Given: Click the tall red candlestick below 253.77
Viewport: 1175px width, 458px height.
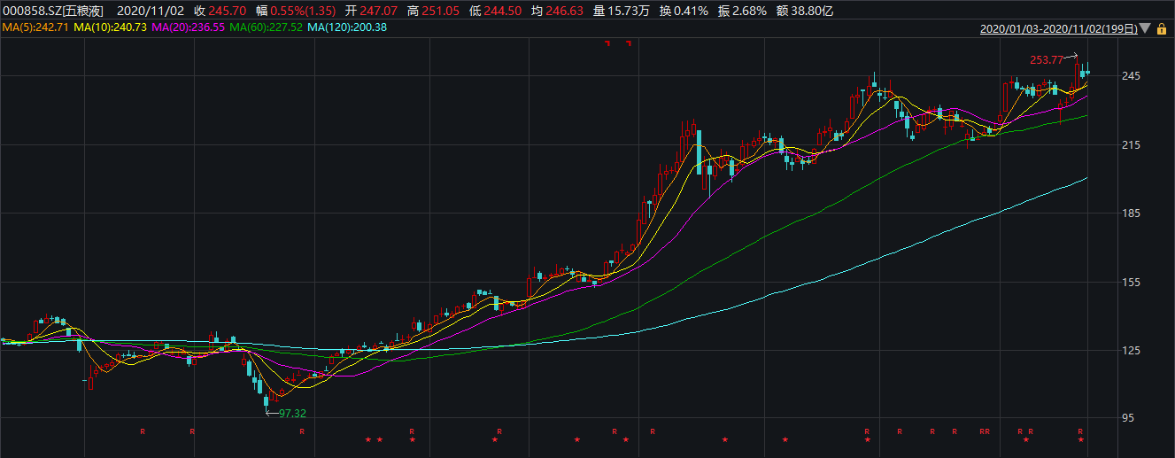Looking at the screenshot, I should (1077, 73).
